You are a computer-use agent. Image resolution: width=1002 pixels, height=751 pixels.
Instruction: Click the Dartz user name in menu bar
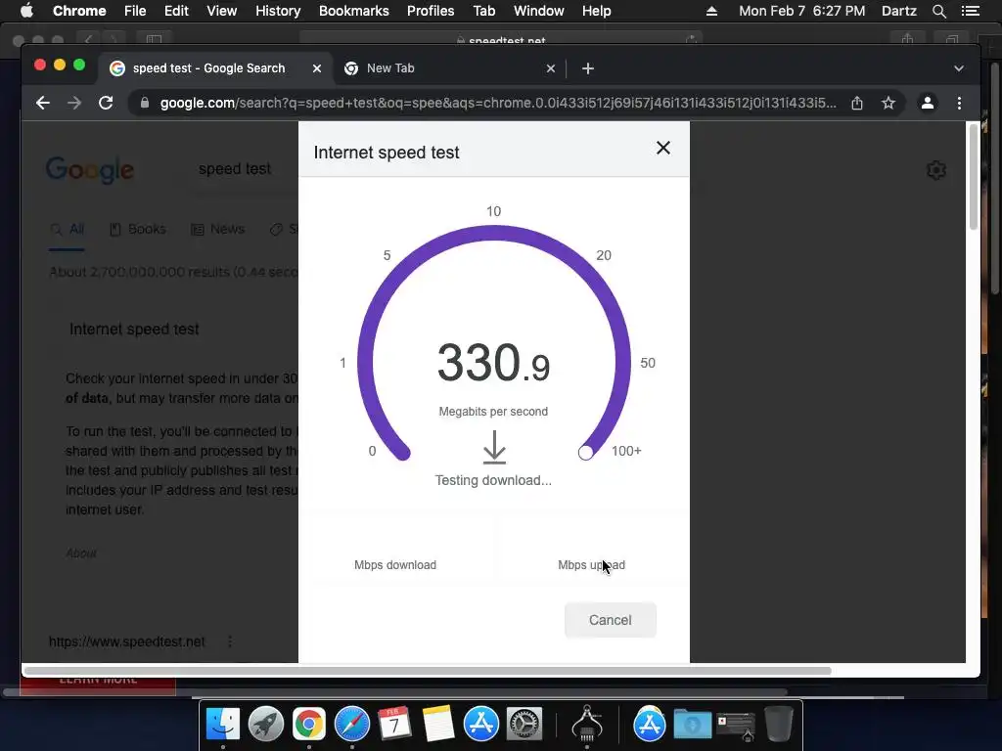898,11
